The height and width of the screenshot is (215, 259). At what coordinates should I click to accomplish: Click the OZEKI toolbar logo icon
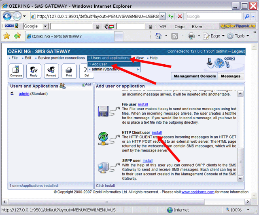point(11,26)
